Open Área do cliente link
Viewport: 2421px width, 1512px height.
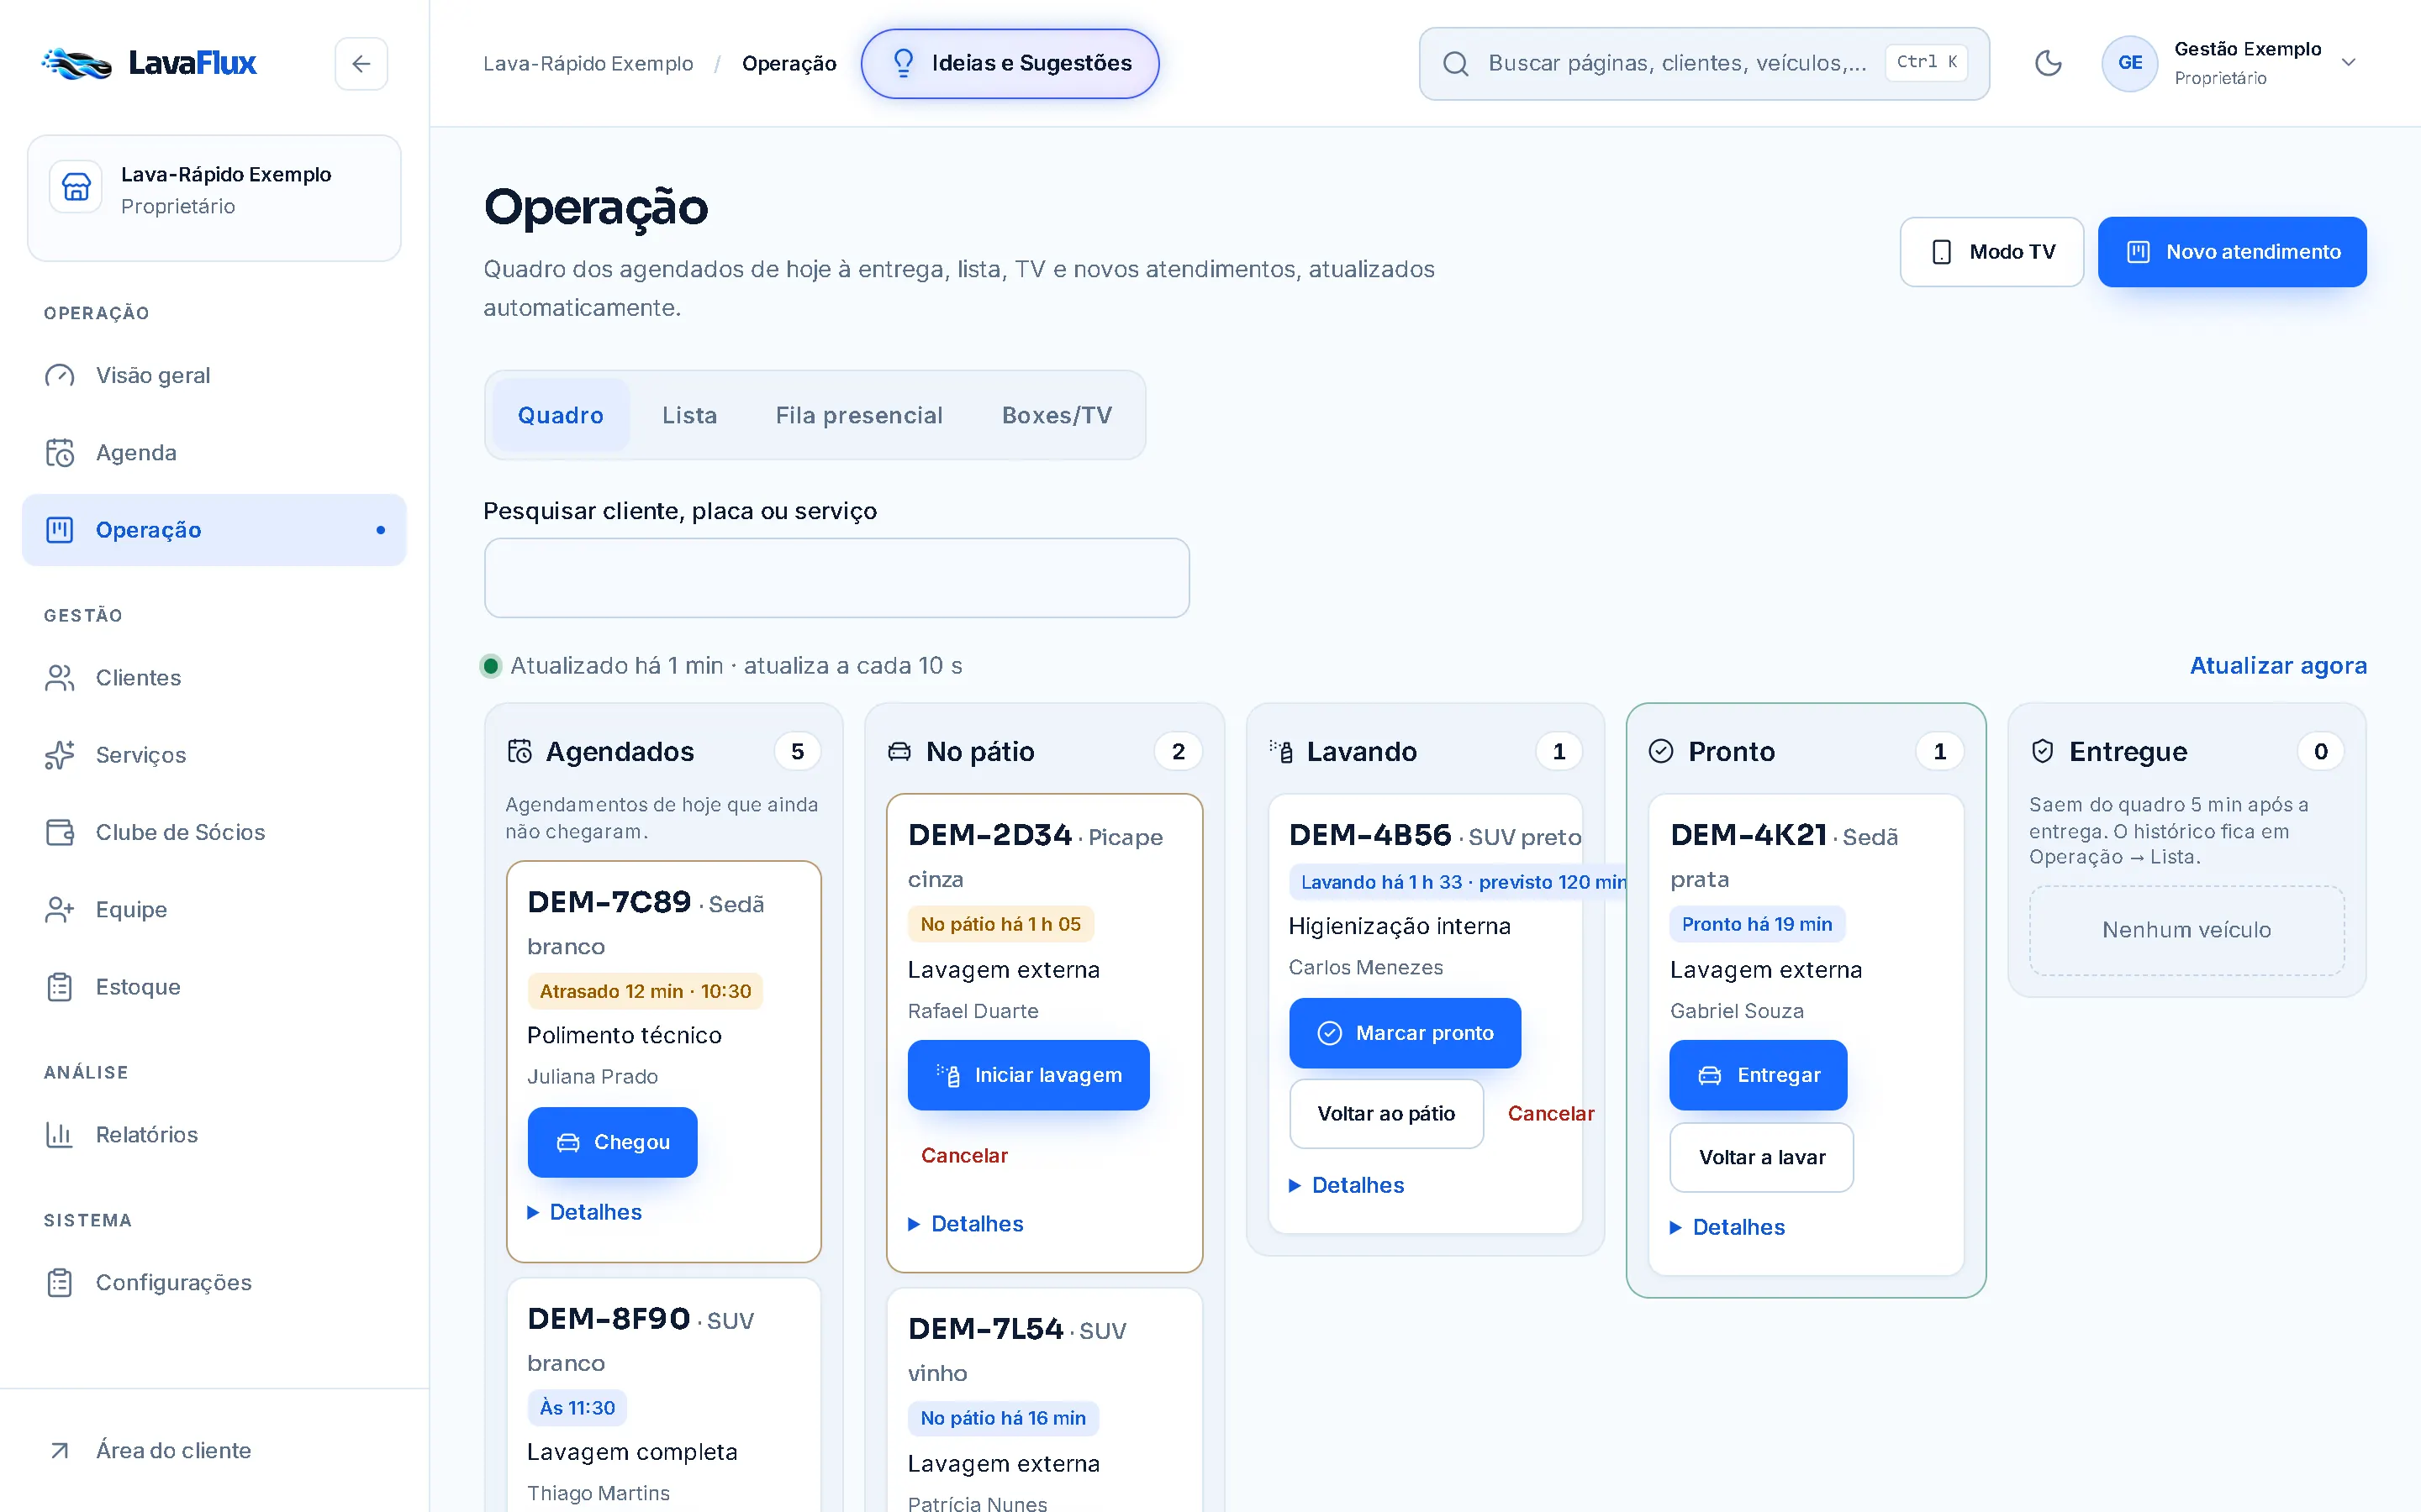[214, 1450]
